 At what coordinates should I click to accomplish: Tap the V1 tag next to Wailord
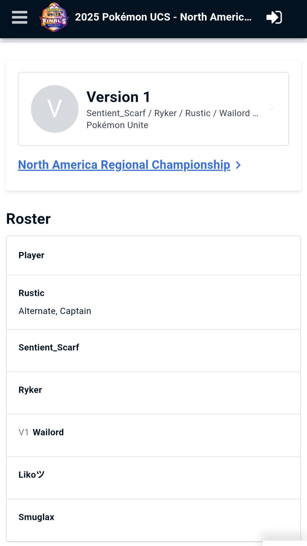click(24, 432)
